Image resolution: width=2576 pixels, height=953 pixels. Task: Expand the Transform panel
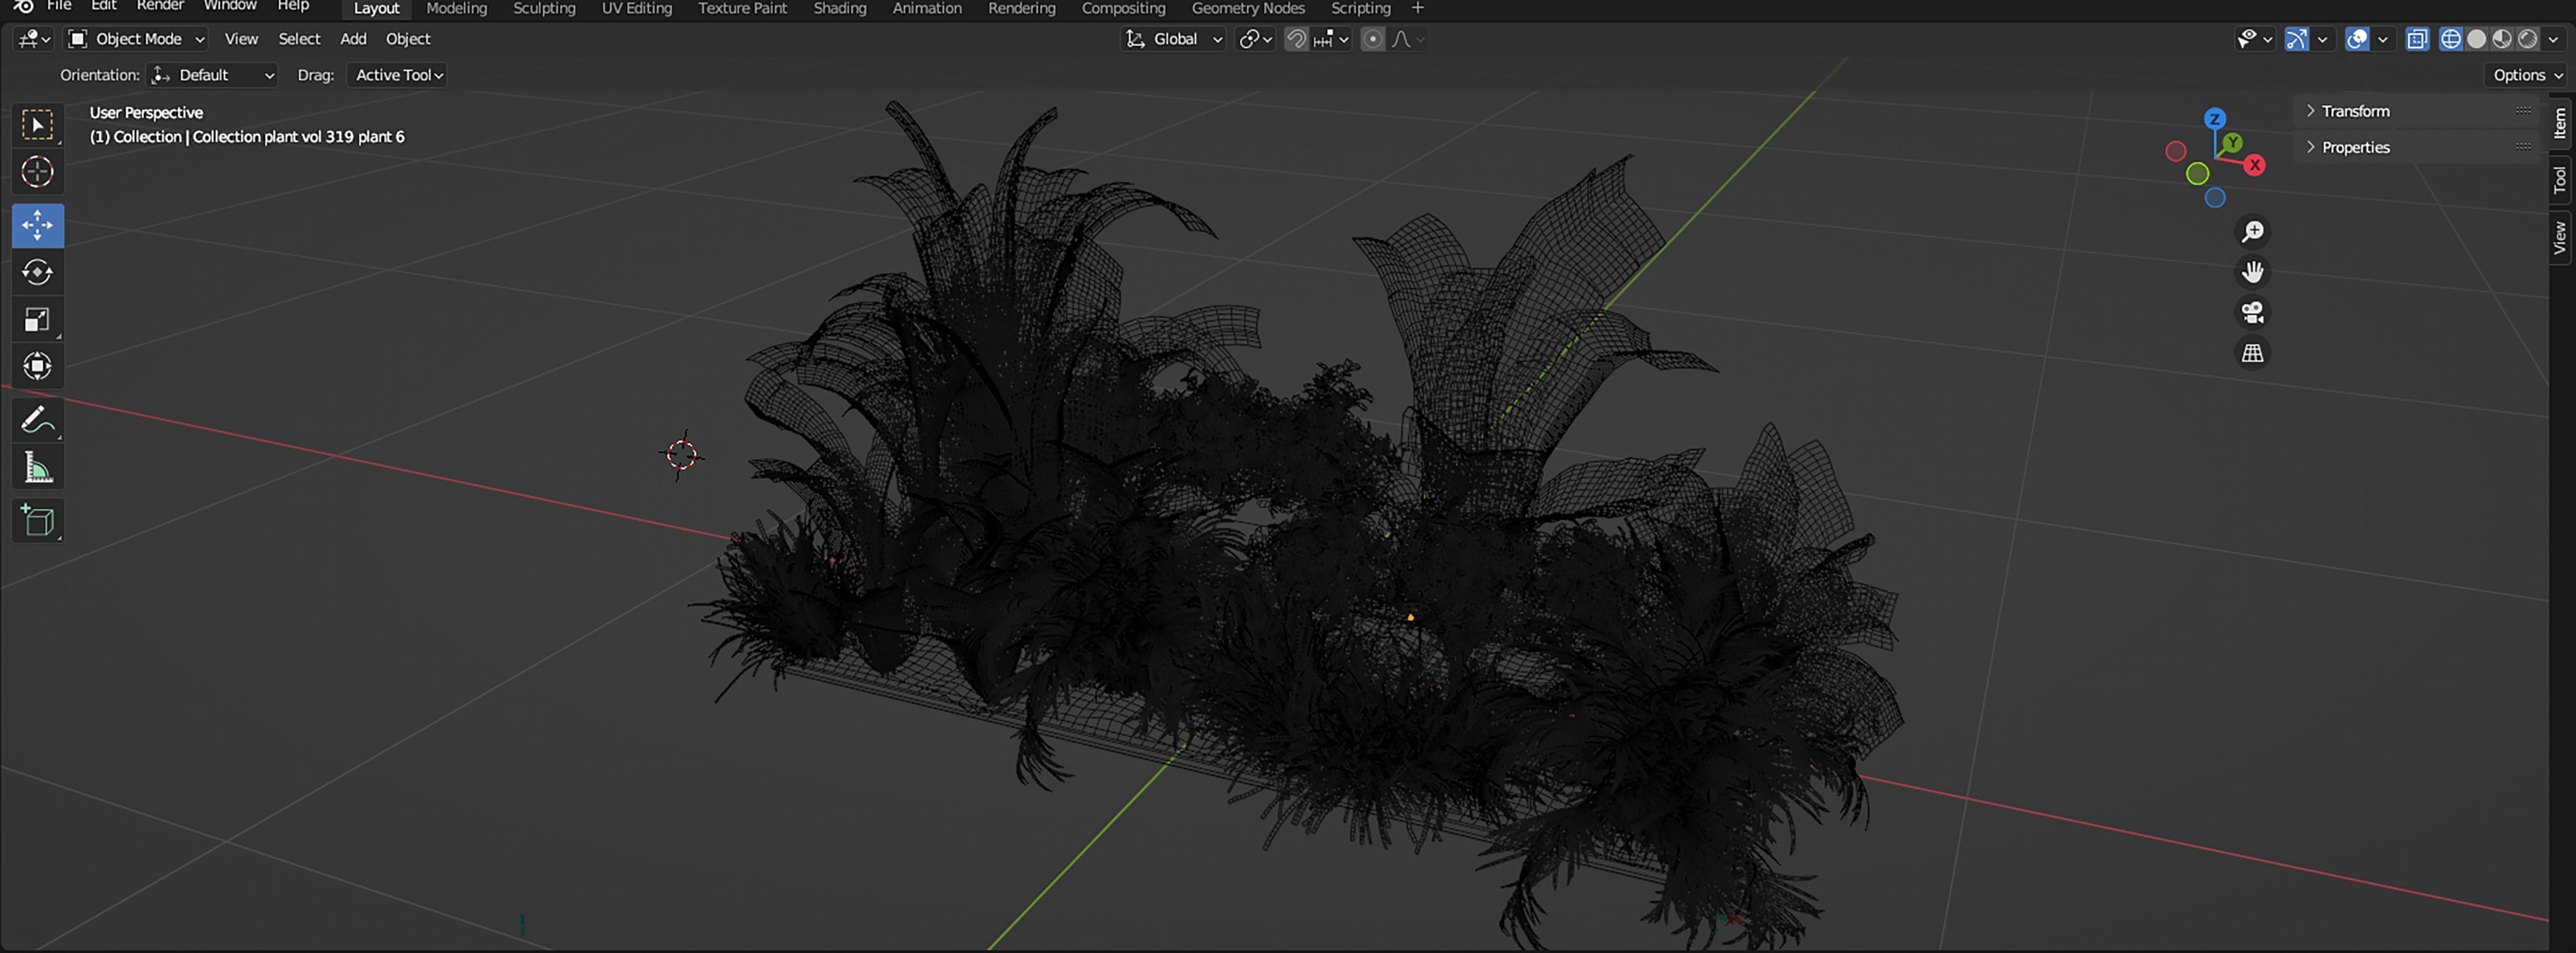[x=2416, y=111]
